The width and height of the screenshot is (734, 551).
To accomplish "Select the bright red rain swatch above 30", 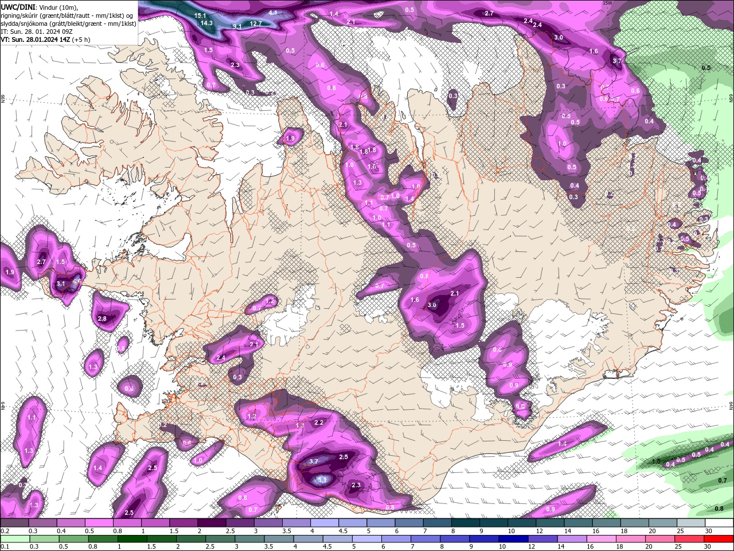I will coord(720,539).
